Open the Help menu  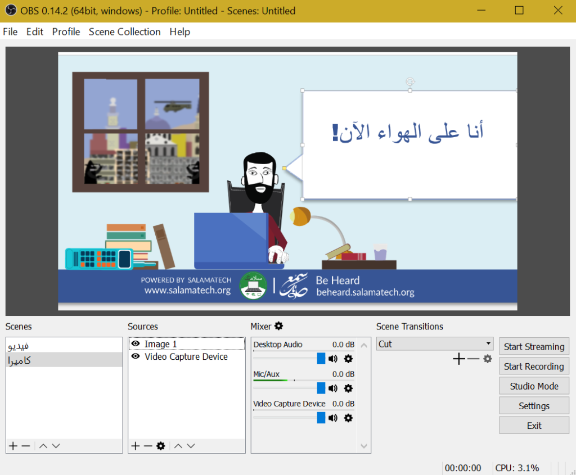(x=180, y=32)
